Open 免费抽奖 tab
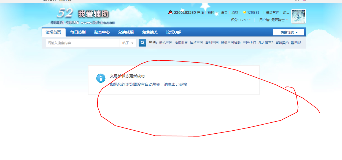 (150, 32)
